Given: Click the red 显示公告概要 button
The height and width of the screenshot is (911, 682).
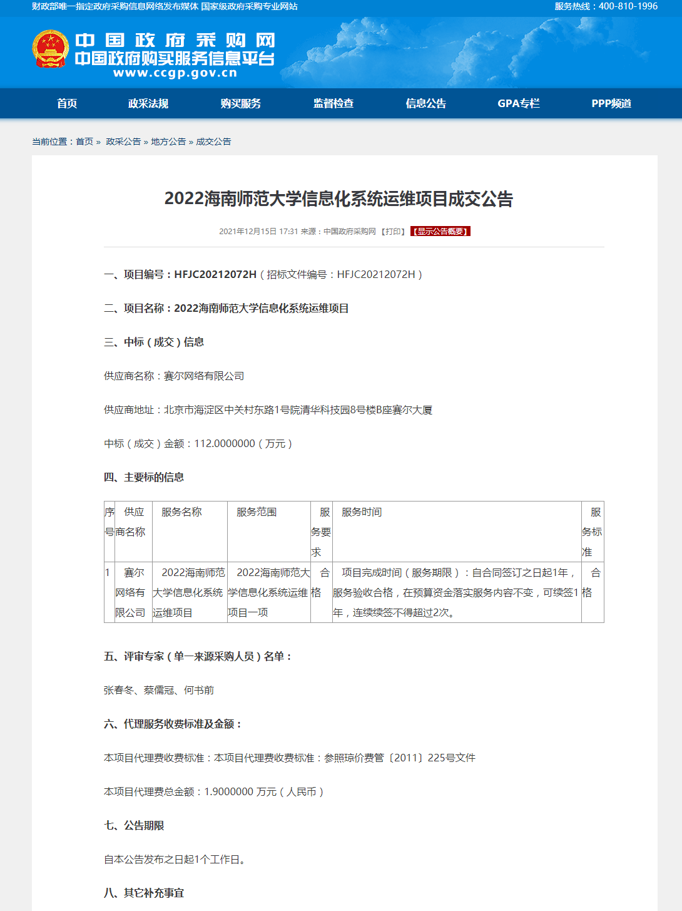Looking at the screenshot, I should (x=440, y=231).
